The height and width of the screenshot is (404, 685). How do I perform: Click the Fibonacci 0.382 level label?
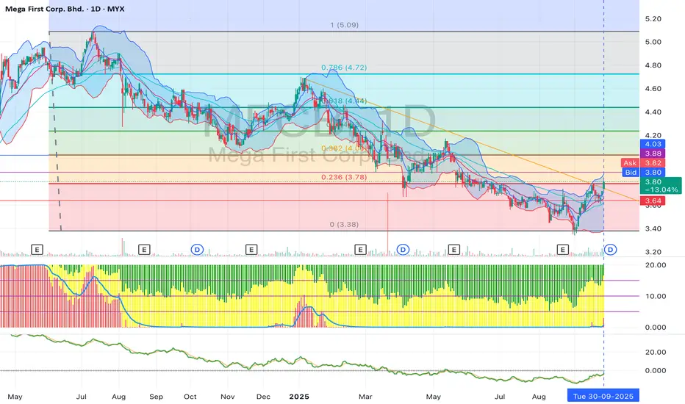pyautogui.click(x=344, y=148)
